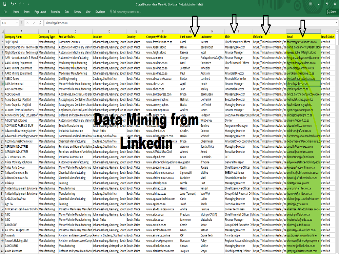Select the Data tab

coord(67,12)
